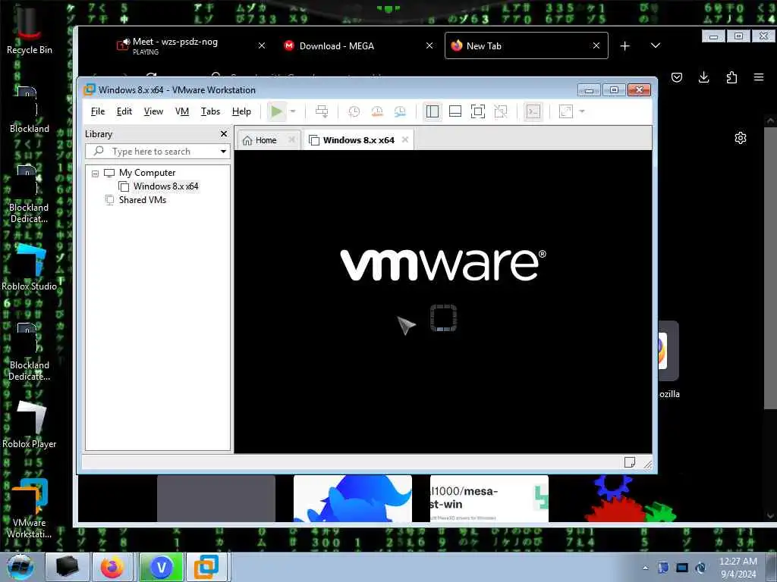Select My Computer in the library tree
This screenshot has height=582, width=777.
[x=146, y=173]
